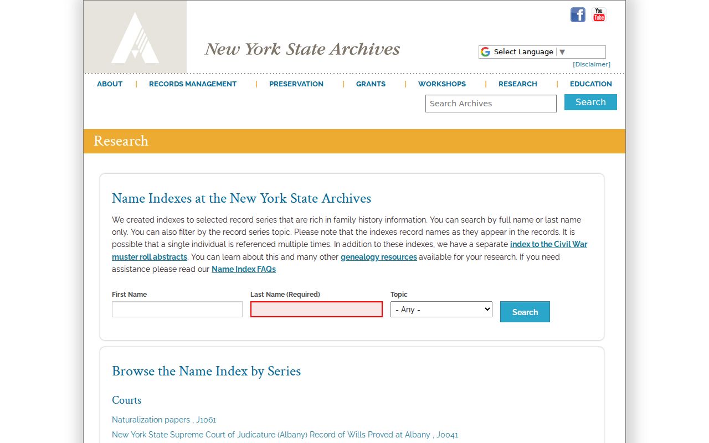Open the About menu

coord(110,84)
